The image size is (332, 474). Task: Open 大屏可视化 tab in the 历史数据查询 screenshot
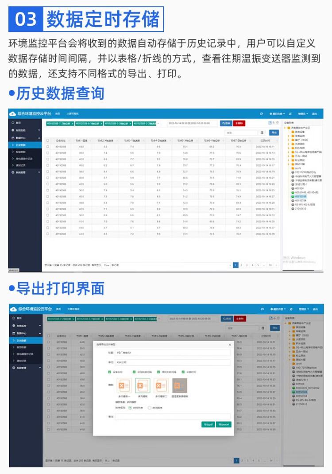pos(73,114)
